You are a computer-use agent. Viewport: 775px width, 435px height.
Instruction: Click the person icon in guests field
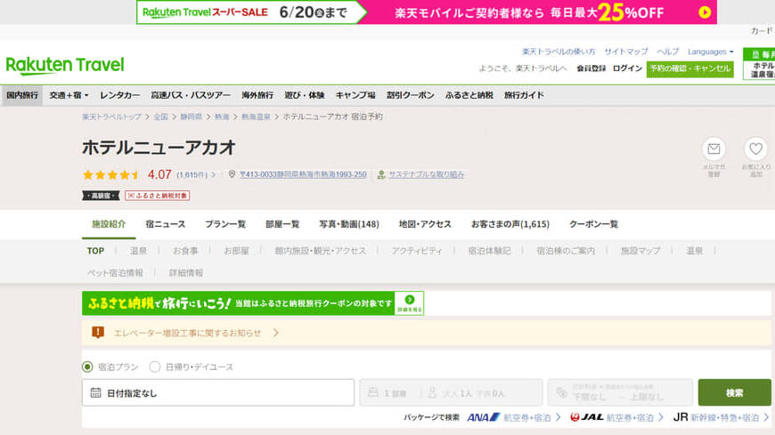[432, 392]
